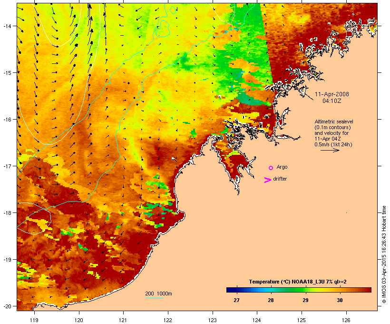Click the longitude axis label 121
The width and height of the screenshot is (390, 324).
click(123, 320)
